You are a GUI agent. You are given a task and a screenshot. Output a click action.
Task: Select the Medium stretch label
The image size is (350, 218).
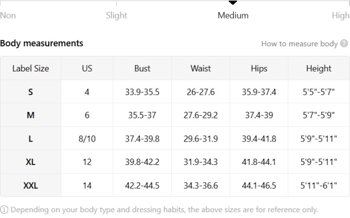tap(233, 16)
